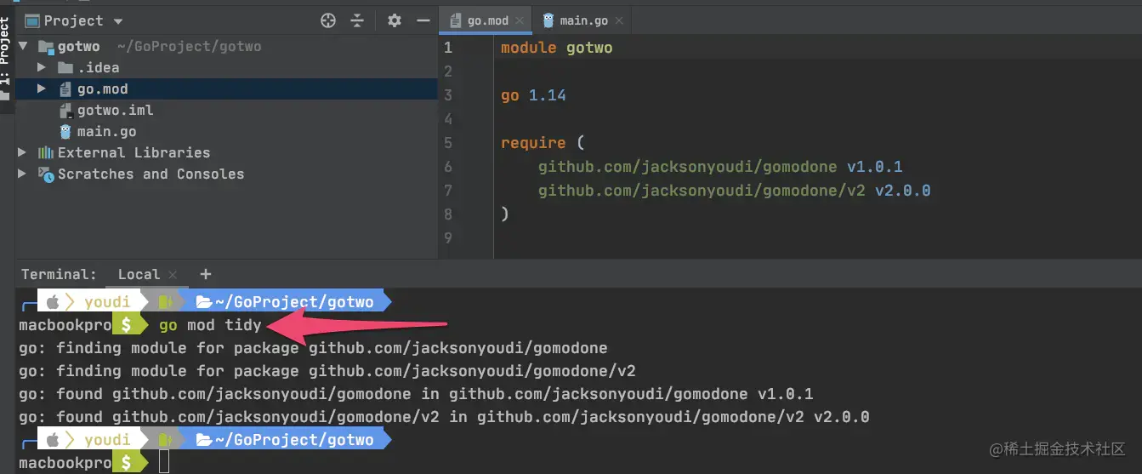This screenshot has width=1142, height=474.
Task: Click 'go mod tidy' command in terminal
Action: click(210, 324)
